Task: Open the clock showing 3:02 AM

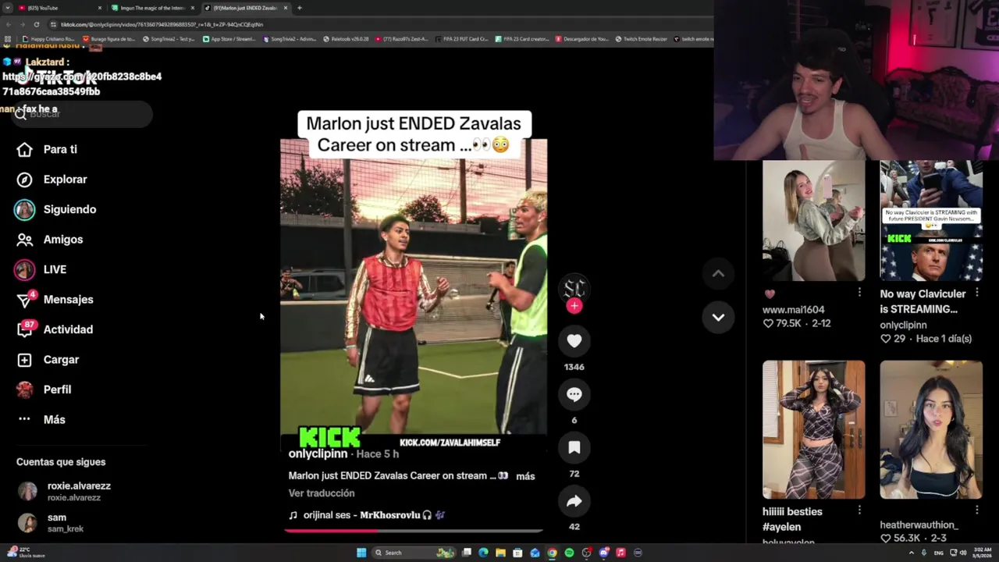Action: (x=983, y=553)
